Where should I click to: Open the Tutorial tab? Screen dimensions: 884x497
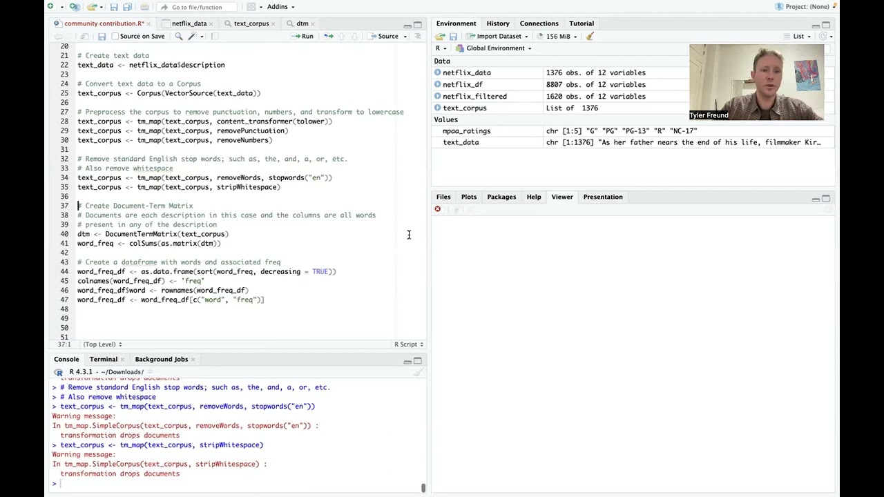click(582, 23)
